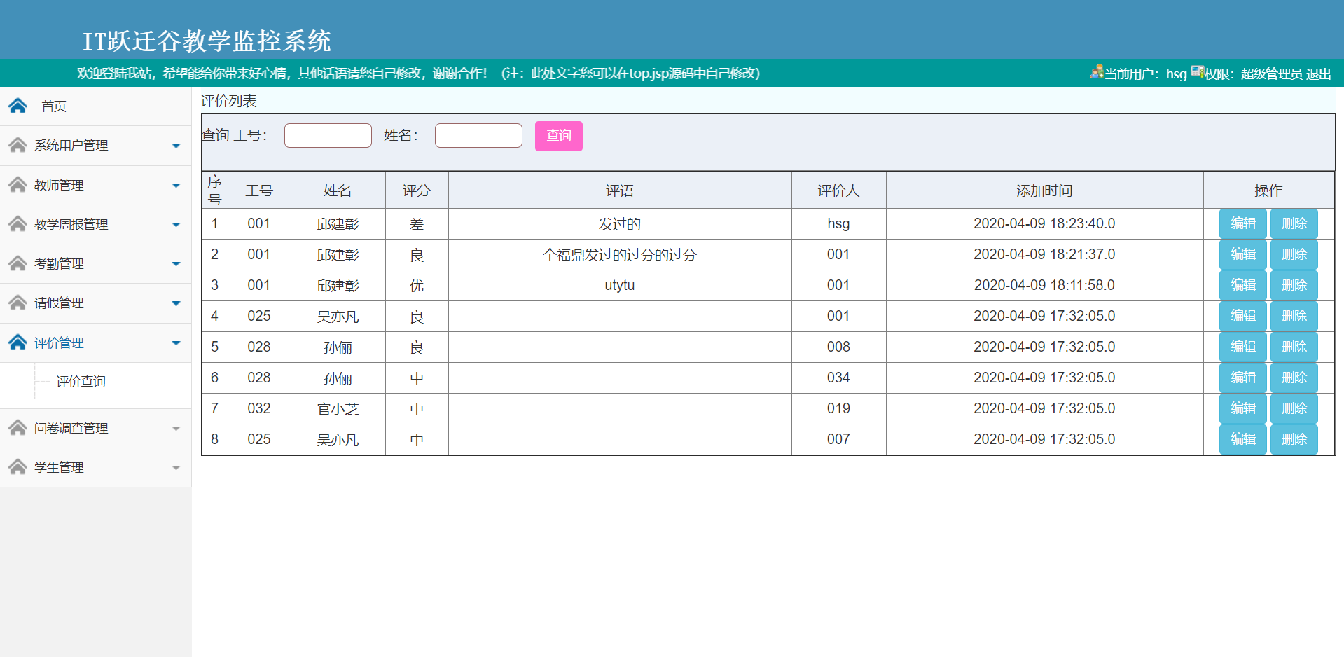The height and width of the screenshot is (657, 1344).
Task: Collapse the 评价管理 dropdown arrow
Action: (176, 343)
